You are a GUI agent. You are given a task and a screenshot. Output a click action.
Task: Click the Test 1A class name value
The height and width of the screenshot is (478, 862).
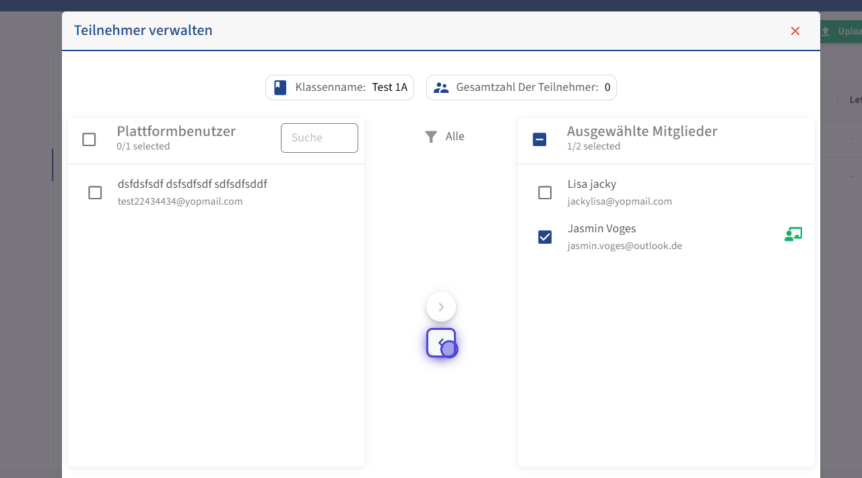(x=389, y=88)
